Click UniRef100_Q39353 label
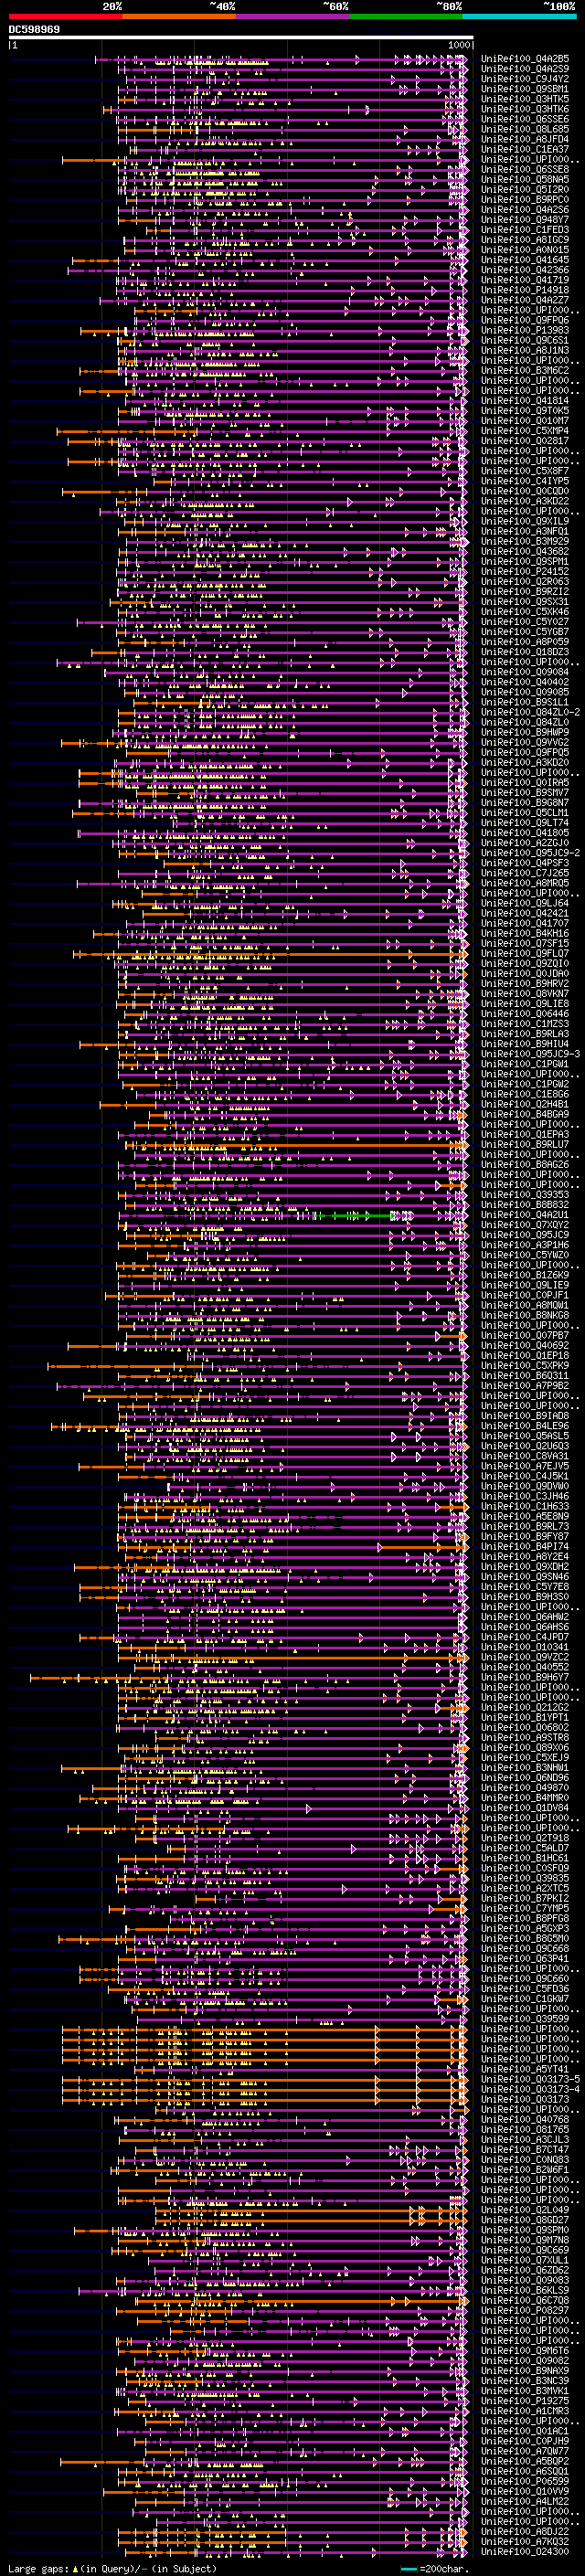Viewport: 585px width, 2576px height. (525, 1195)
